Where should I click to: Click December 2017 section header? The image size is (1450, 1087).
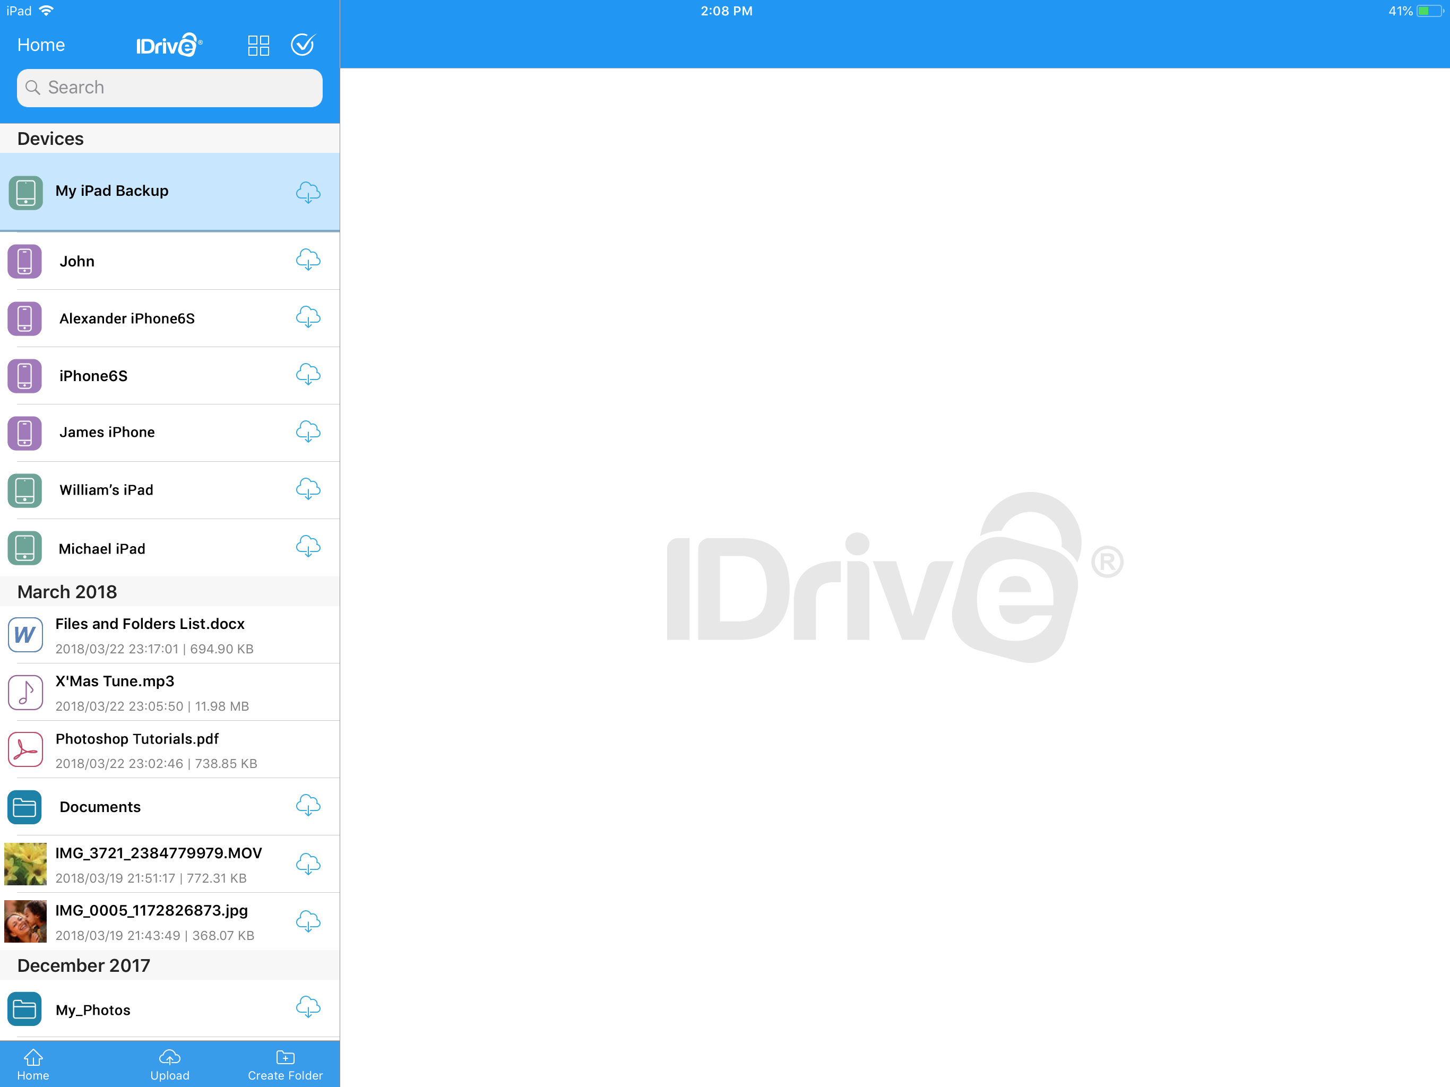click(x=170, y=965)
